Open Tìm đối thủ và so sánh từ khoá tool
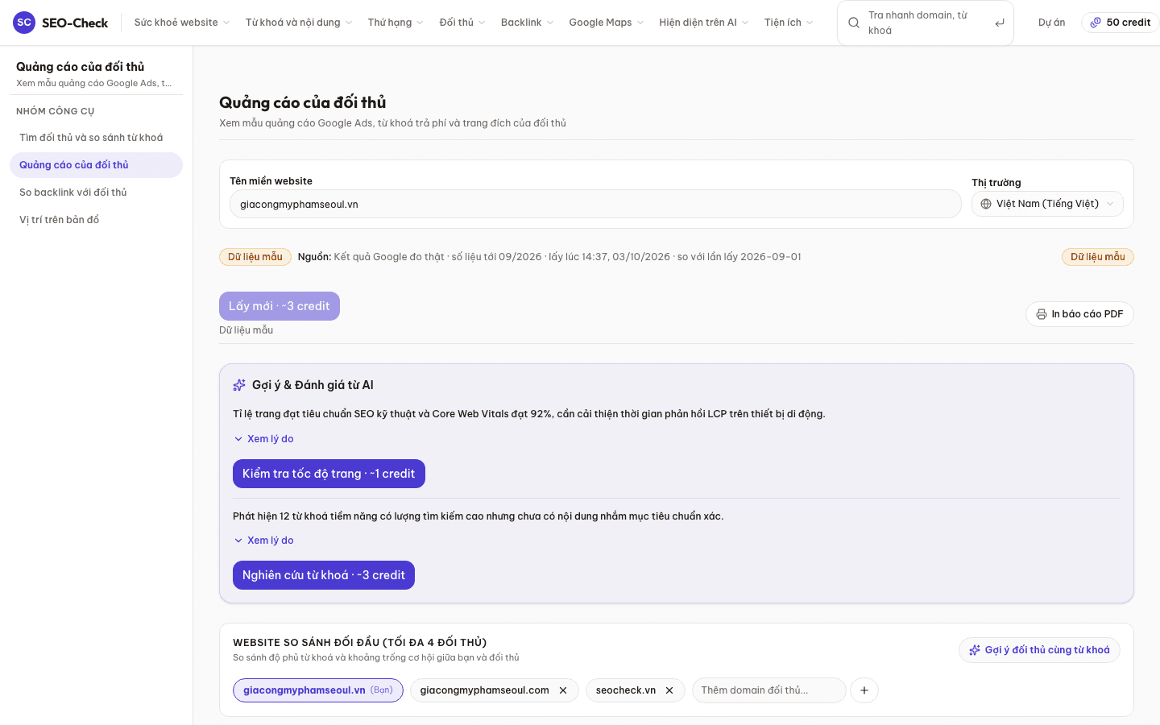This screenshot has height=725, width=1160. (96, 138)
